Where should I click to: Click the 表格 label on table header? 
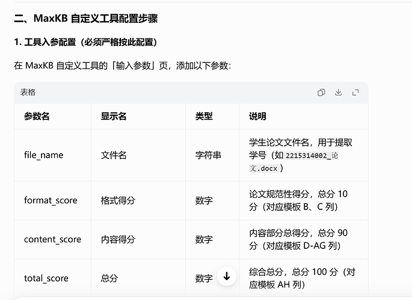pyautogui.click(x=28, y=92)
